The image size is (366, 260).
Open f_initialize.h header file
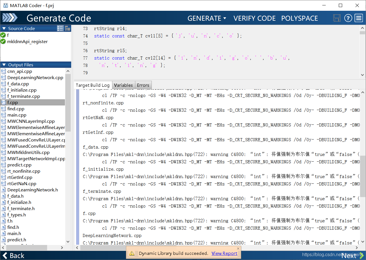[19, 202]
